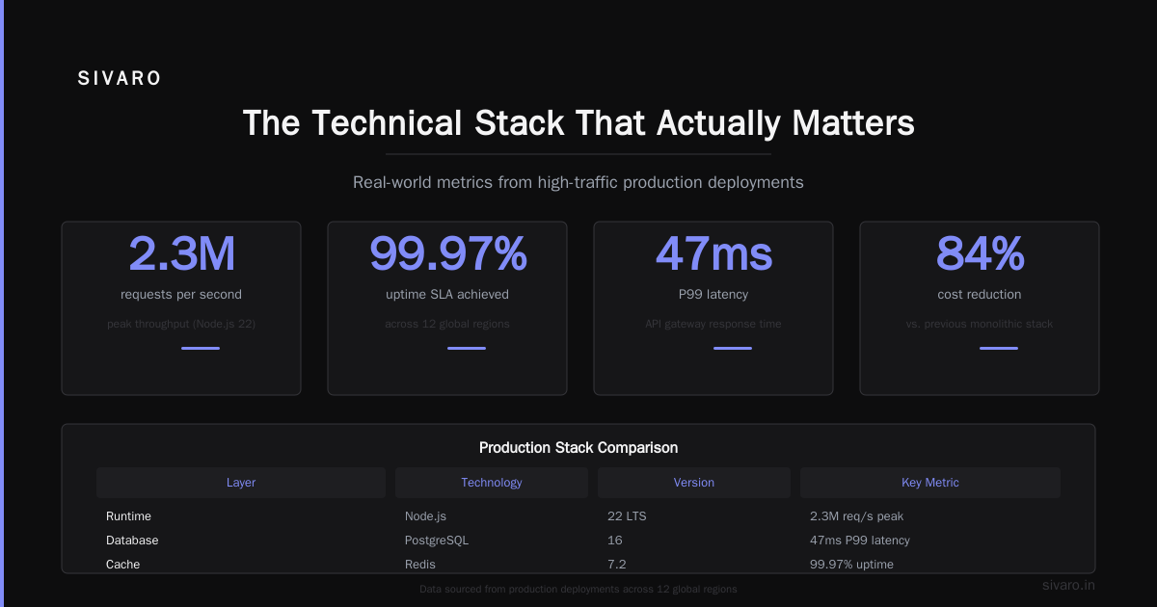Screen dimensions: 1157x607
Task: Click the PostgreSQL technology cell
Action: tap(437, 541)
